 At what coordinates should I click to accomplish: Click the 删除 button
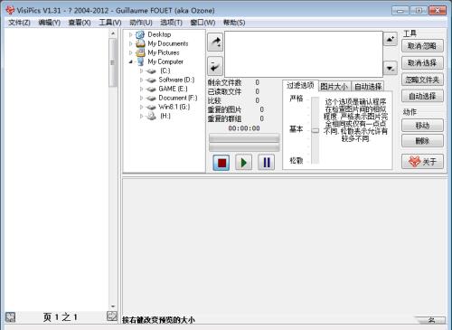pos(422,141)
